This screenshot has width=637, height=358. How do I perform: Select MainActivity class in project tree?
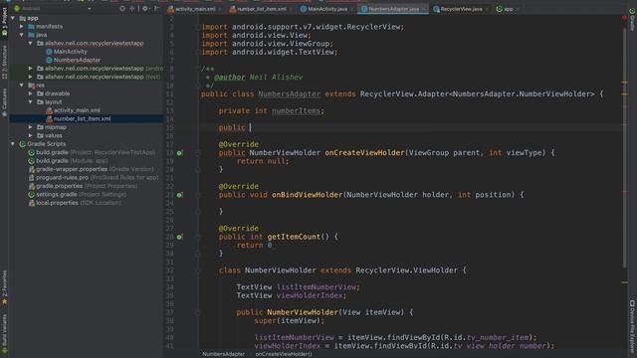[71, 52]
